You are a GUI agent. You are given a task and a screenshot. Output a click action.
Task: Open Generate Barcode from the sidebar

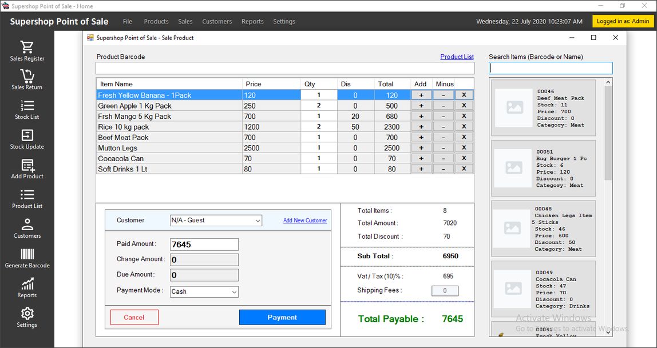click(27, 255)
